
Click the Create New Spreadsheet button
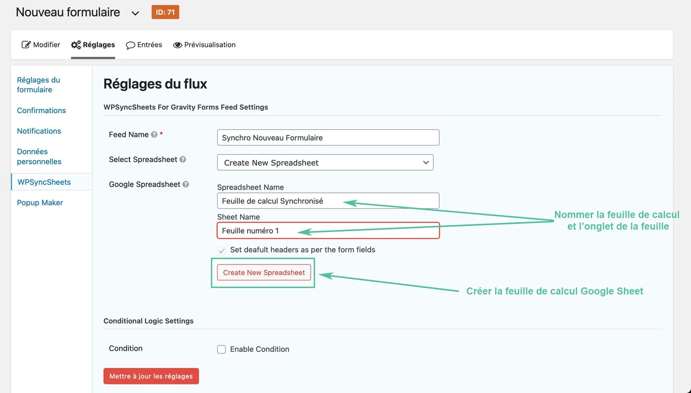263,272
